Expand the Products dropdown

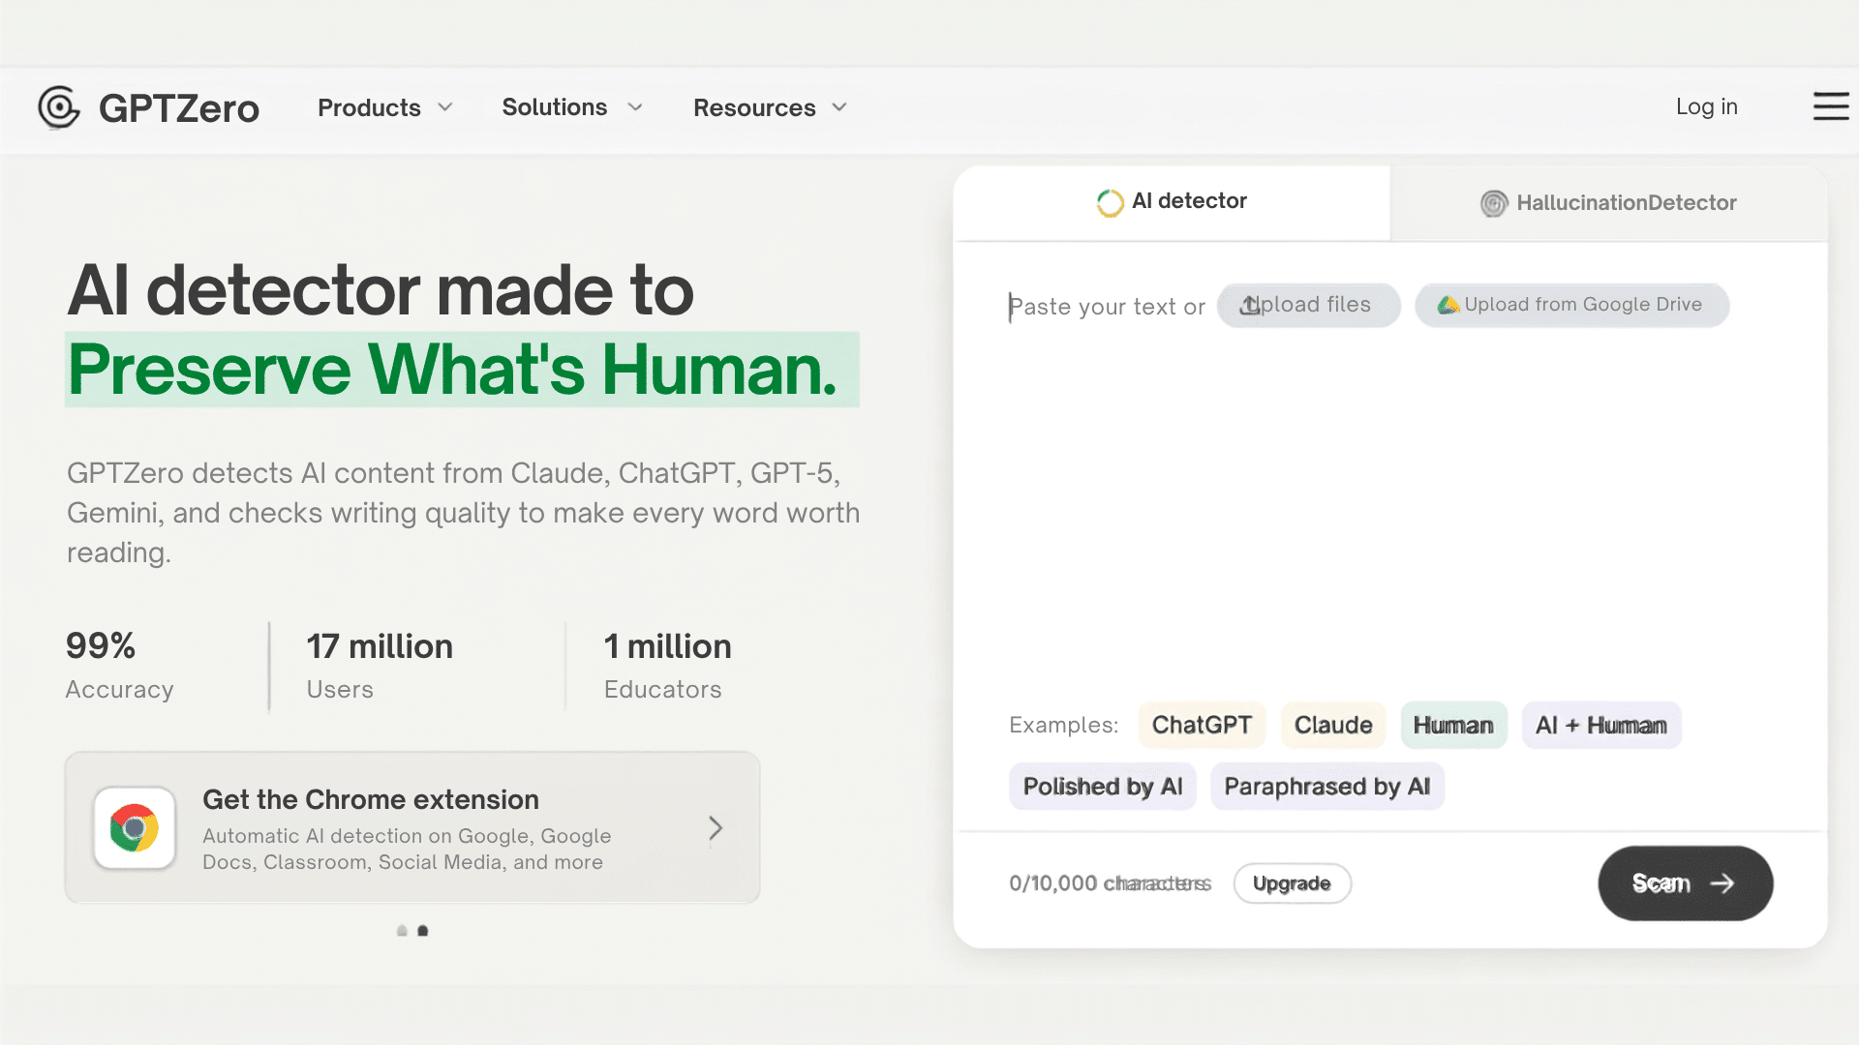tap(385, 107)
